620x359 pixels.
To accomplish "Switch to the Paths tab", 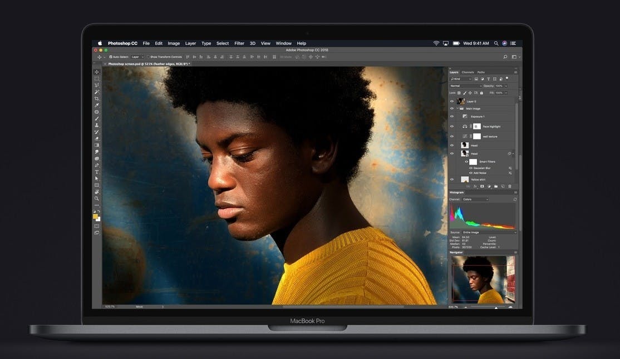I will pyautogui.click(x=481, y=72).
